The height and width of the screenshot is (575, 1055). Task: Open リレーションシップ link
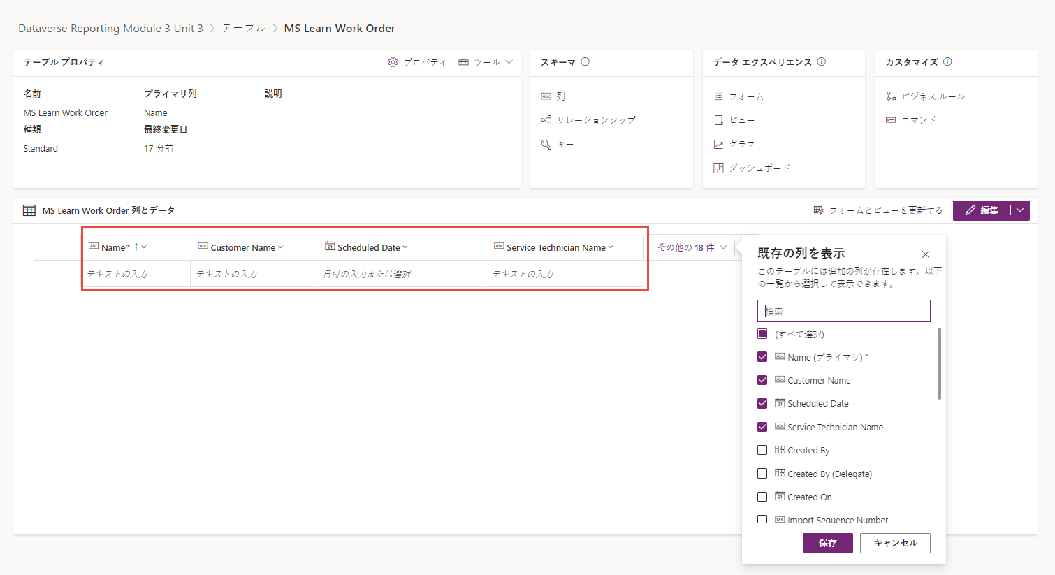pos(596,120)
